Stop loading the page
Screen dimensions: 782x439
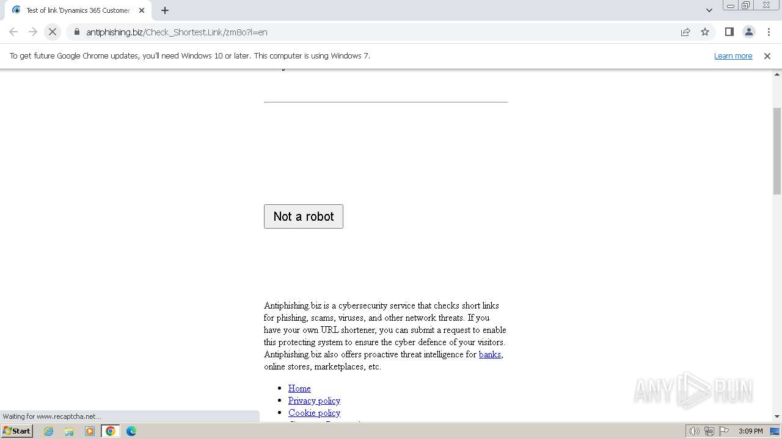tap(53, 32)
